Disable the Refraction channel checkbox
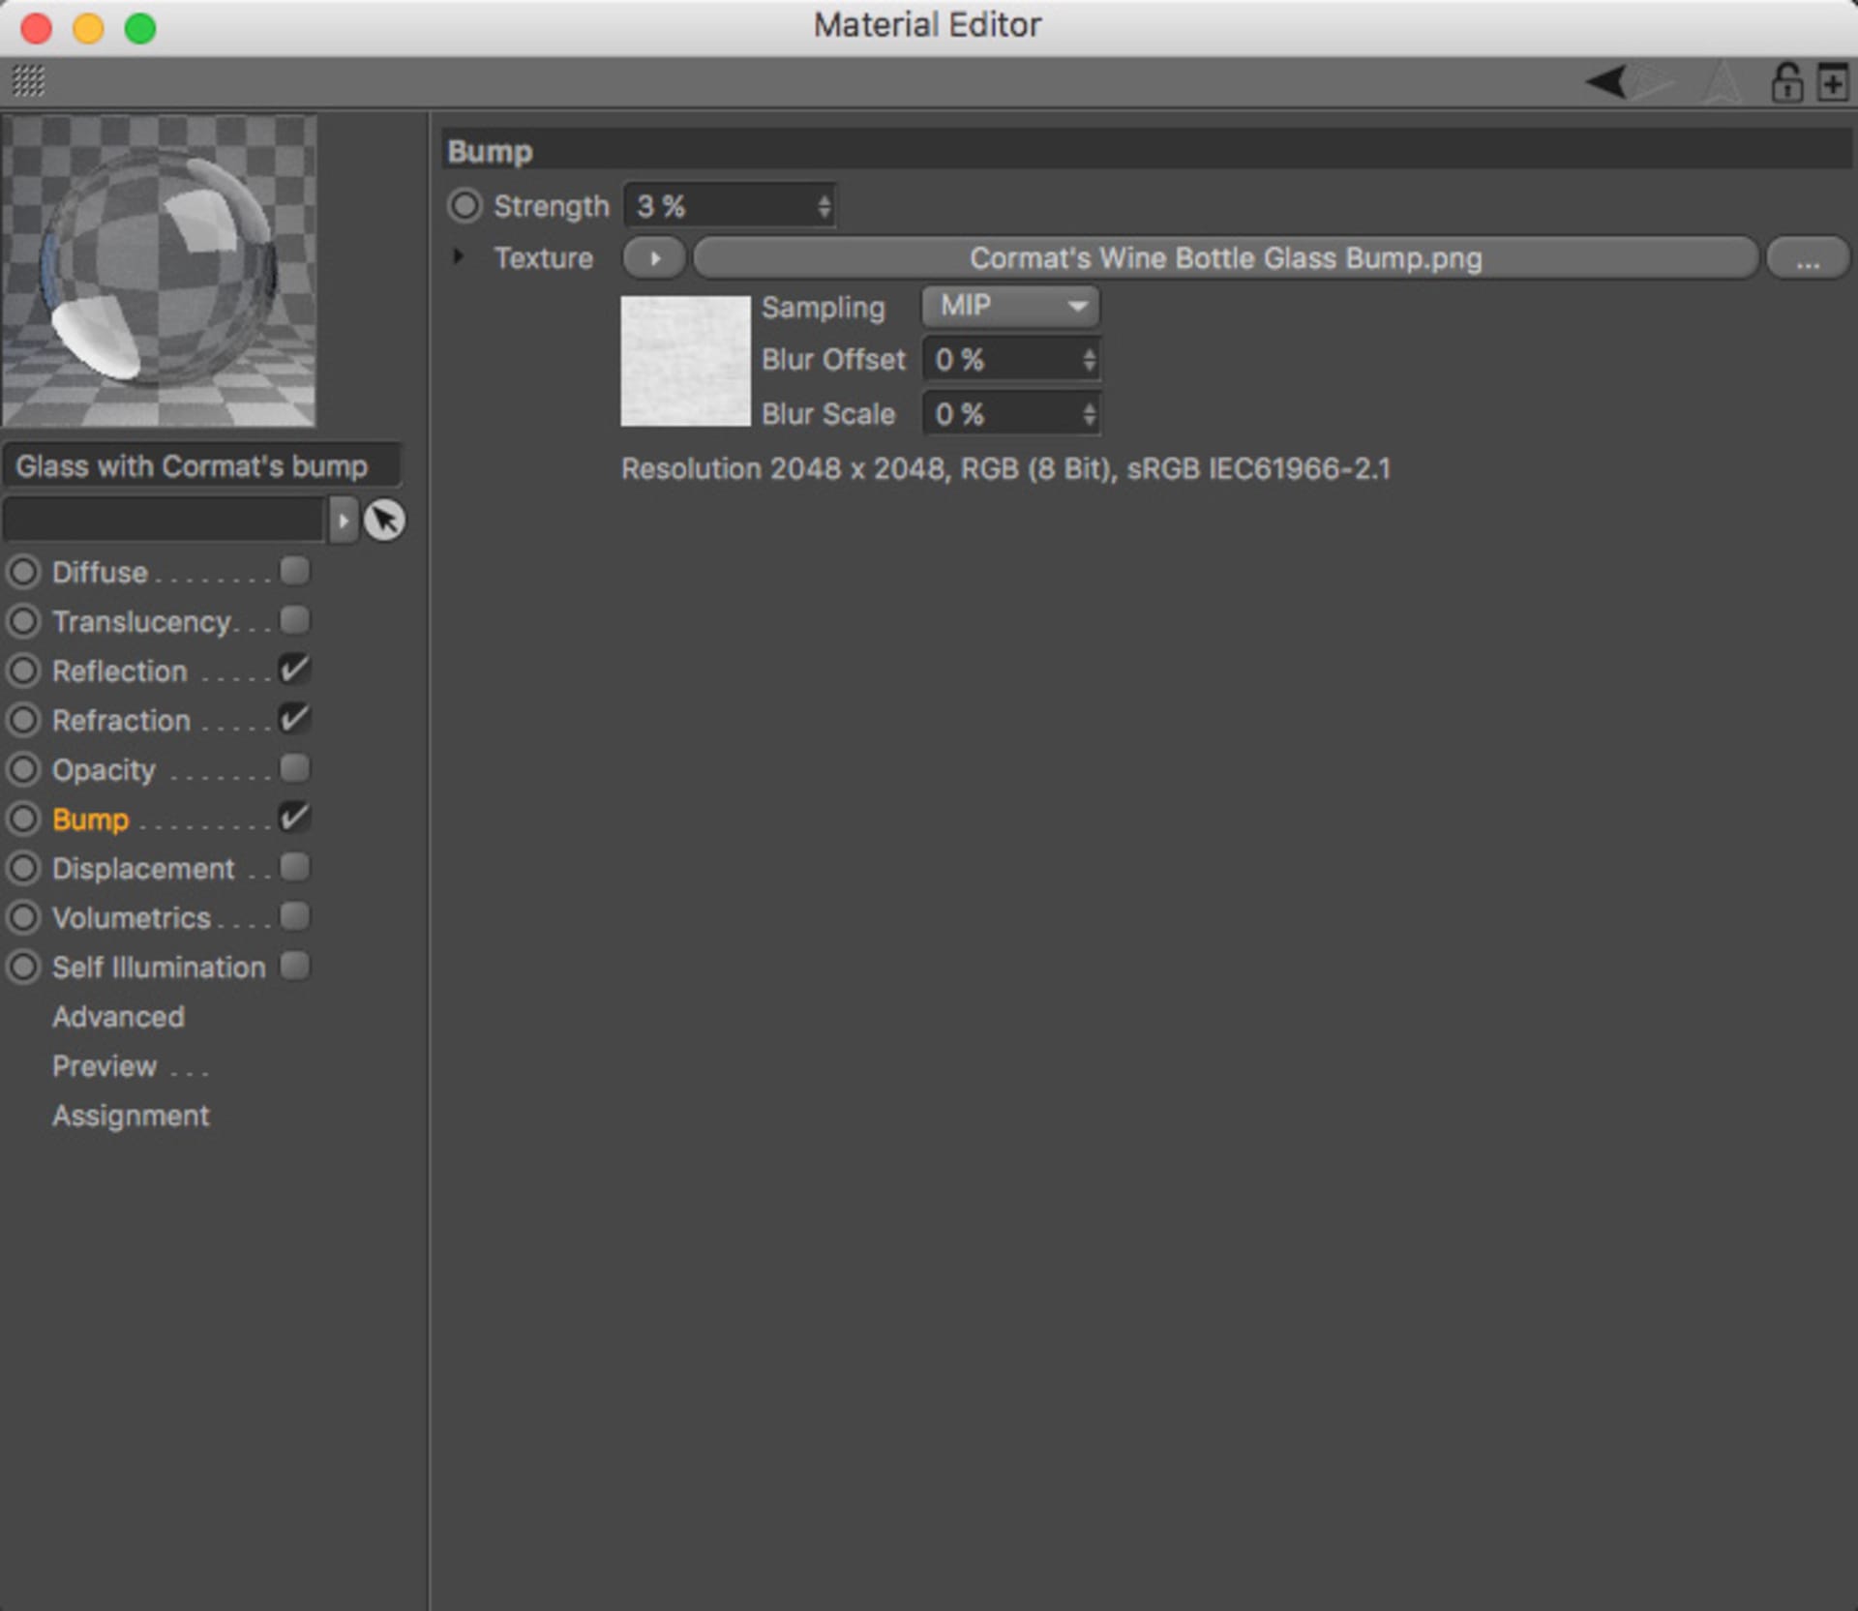The width and height of the screenshot is (1858, 1611). coord(295,719)
